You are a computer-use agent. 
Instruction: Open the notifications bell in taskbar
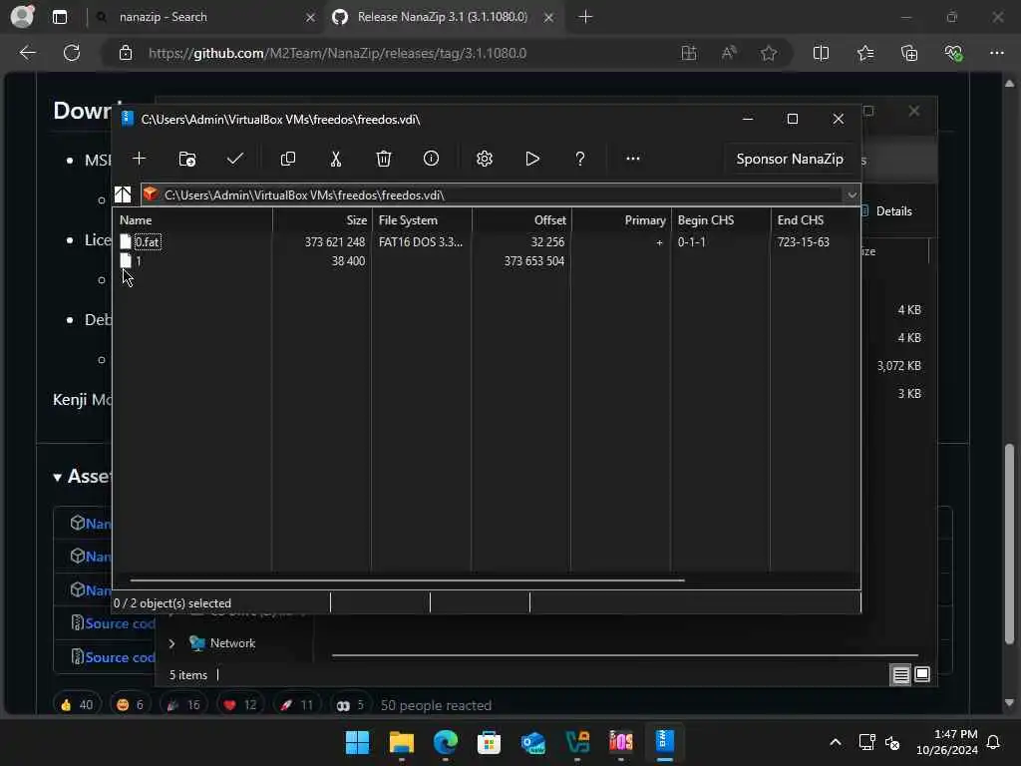pyautogui.click(x=994, y=742)
